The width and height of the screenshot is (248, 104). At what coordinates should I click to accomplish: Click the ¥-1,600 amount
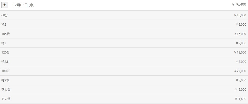pyautogui.click(x=240, y=99)
